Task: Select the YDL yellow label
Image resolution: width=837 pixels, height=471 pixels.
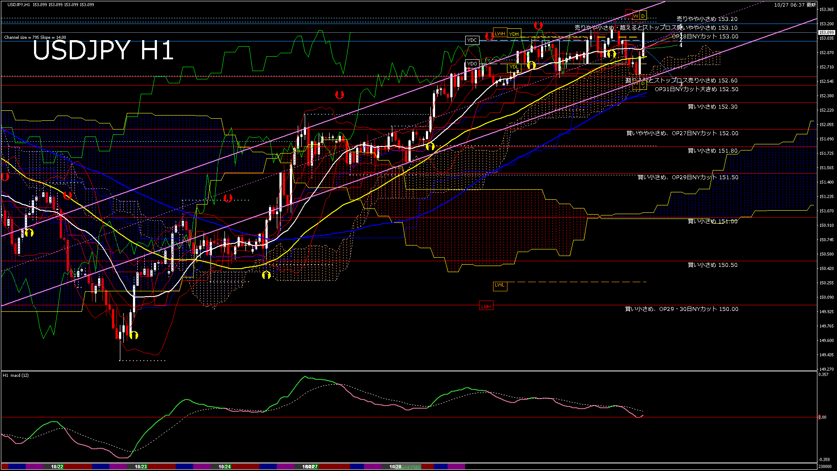Action: 514,67
